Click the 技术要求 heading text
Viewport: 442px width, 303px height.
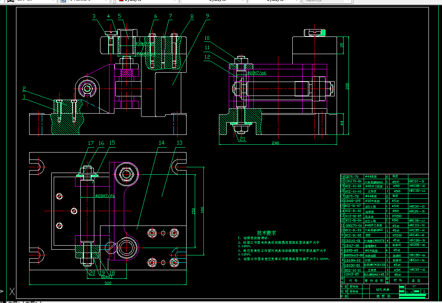point(267,233)
